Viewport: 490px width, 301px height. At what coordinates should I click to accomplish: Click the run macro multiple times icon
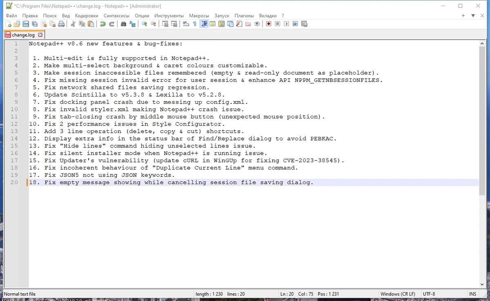[x=295, y=24]
